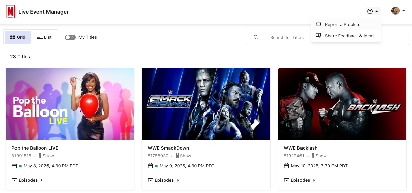Click the date May 9, 2025, 4:30 PM PDT

tap(187, 166)
